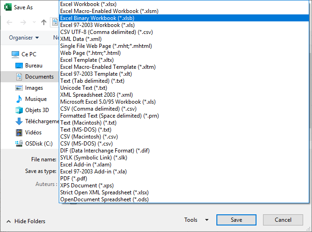Click the document icon in address bar
Image resolution: width=312 pixels, height=232 pixels.
pyautogui.click(x=55, y=22)
